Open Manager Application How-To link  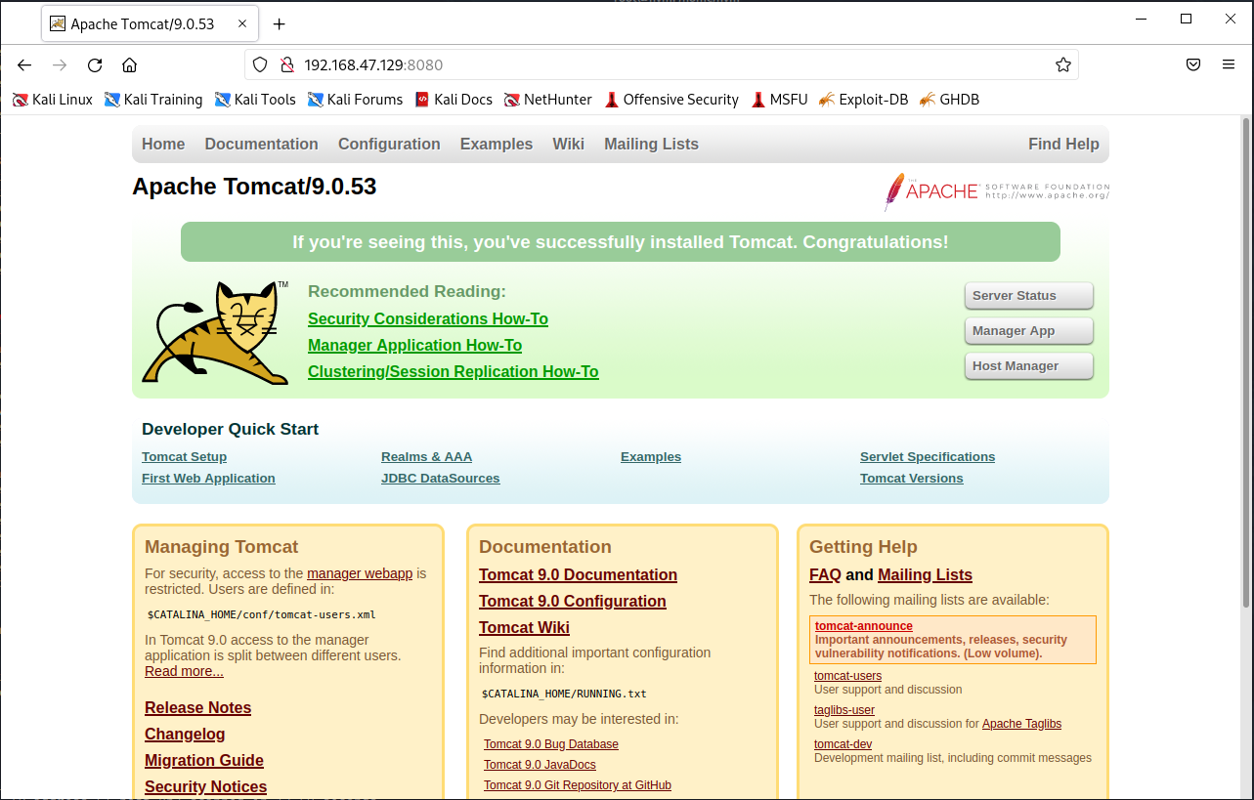pos(414,345)
